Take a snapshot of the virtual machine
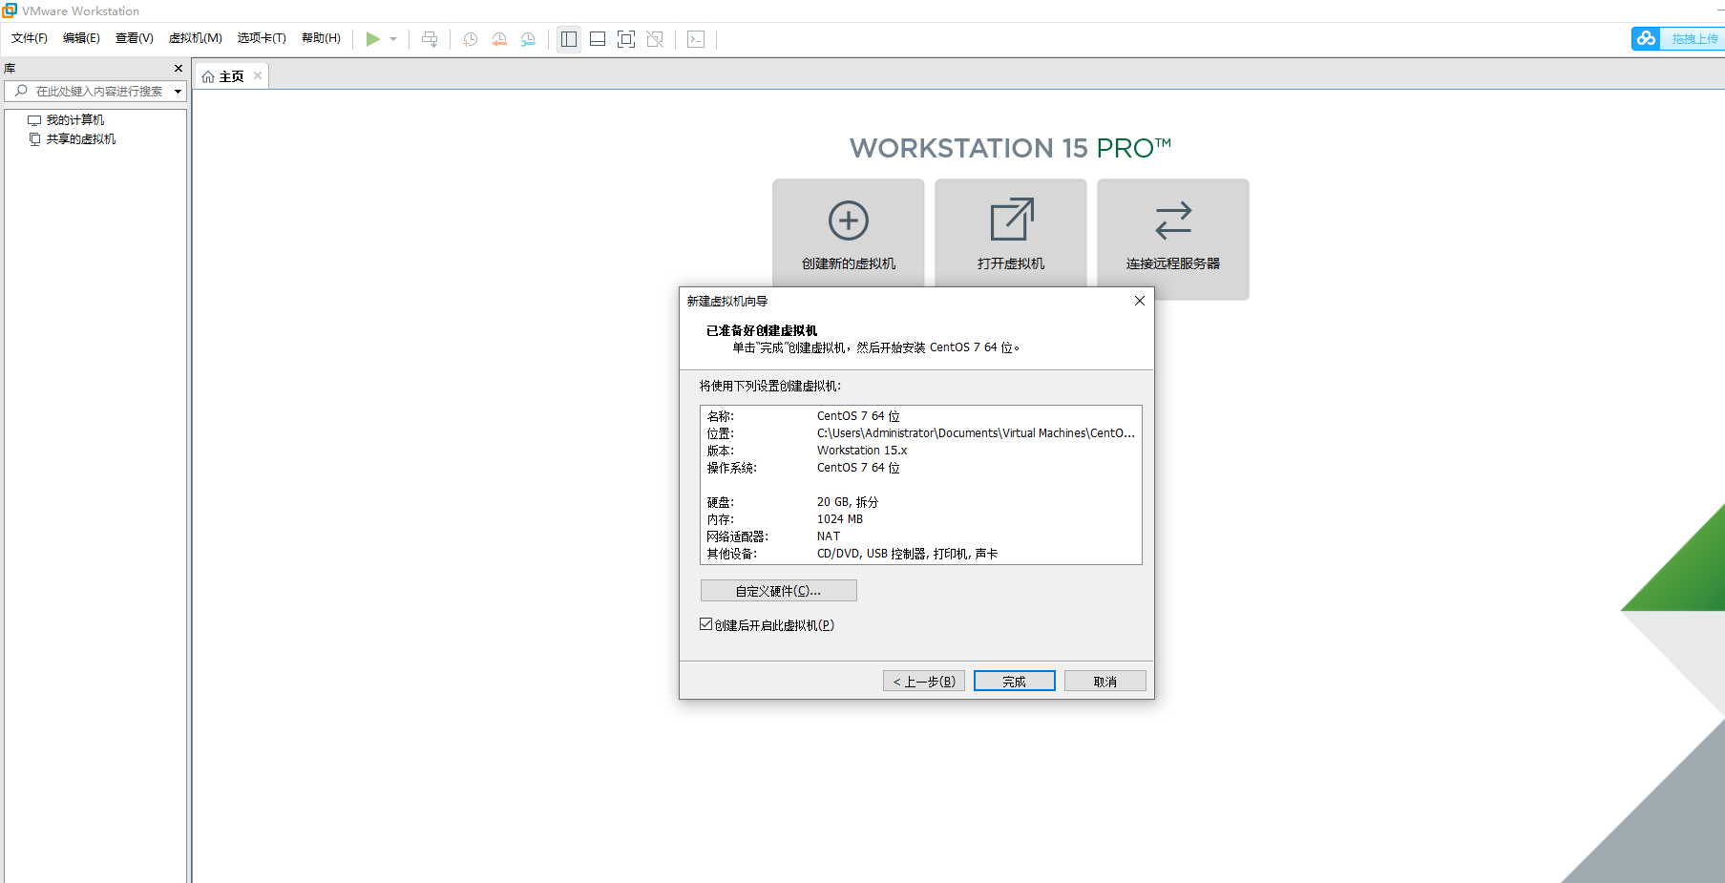The image size is (1725, 883). pos(469,39)
